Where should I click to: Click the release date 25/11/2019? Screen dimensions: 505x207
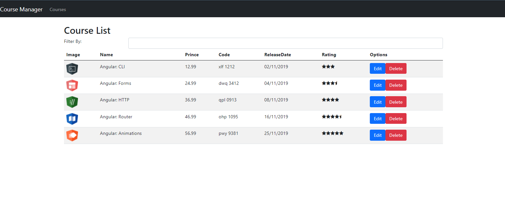point(276,133)
